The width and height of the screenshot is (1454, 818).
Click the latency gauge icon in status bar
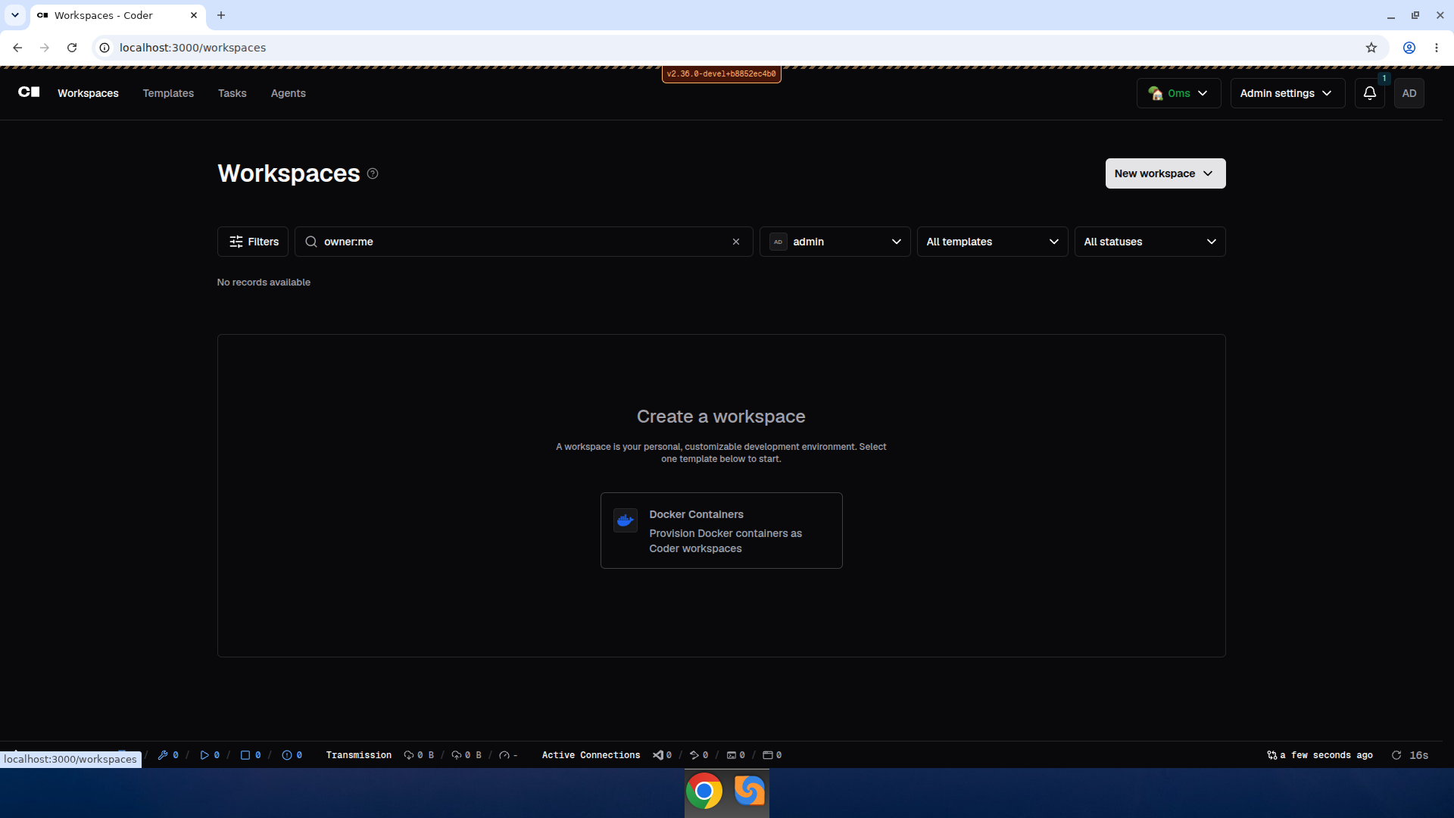[504, 755]
